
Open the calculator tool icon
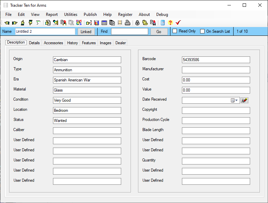tap(163, 23)
